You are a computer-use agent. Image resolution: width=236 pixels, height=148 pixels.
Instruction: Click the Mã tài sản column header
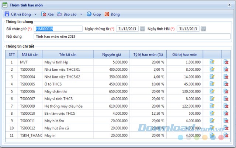tap(30, 54)
